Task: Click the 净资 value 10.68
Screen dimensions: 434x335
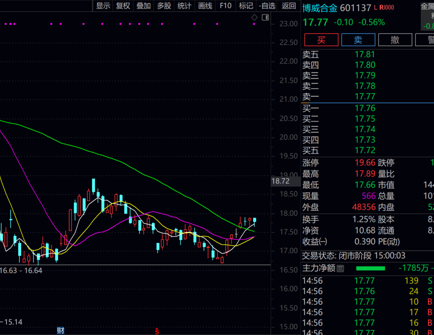Action: [x=365, y=231]
